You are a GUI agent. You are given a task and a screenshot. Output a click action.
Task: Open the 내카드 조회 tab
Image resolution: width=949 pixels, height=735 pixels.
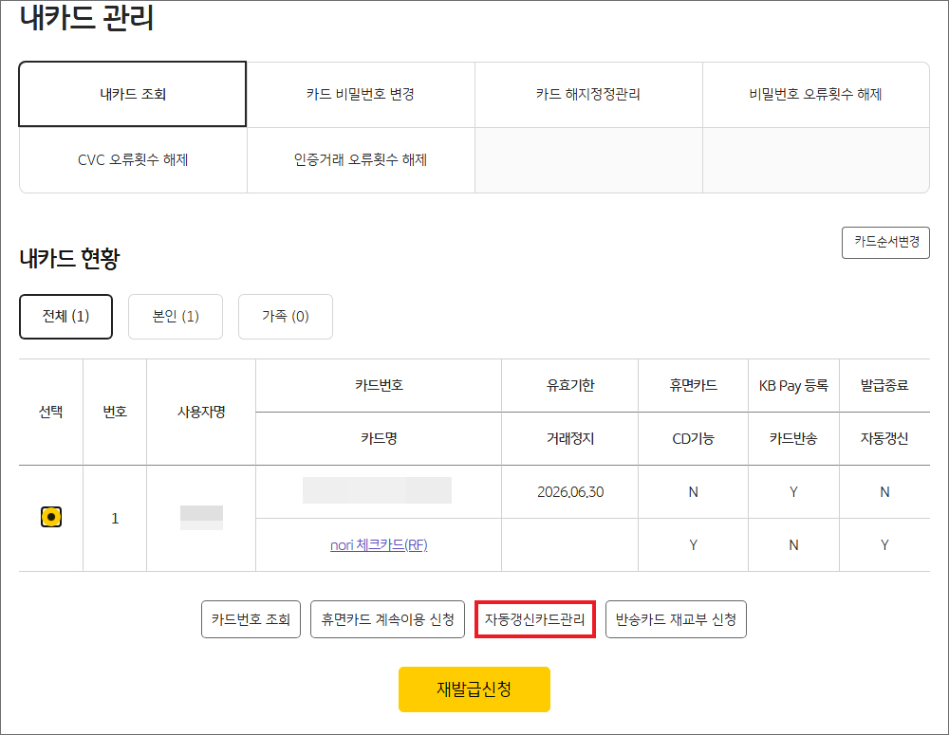click(133, 95)
